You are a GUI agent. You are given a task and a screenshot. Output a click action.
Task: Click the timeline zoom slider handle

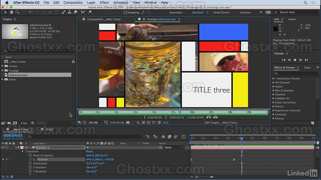tap(197, 177)
